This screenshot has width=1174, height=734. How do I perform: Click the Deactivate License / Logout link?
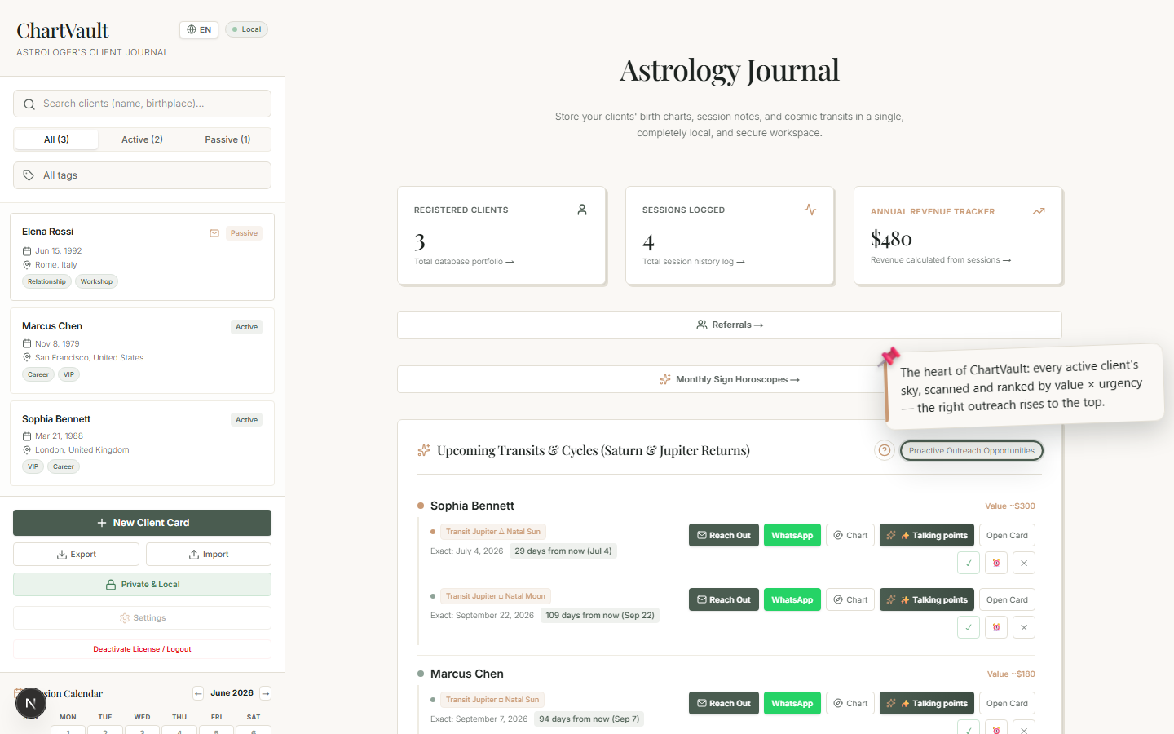coord(142,649)
